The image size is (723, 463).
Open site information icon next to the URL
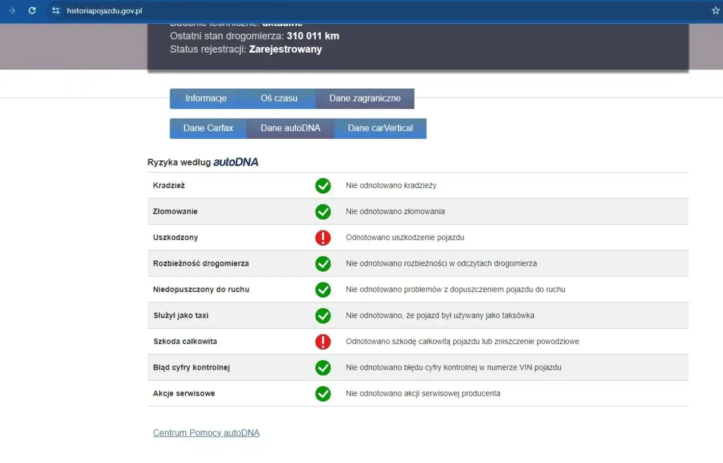click(x=55, y=10)
